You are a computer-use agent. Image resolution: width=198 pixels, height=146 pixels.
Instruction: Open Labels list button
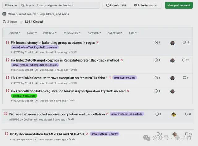116,6
